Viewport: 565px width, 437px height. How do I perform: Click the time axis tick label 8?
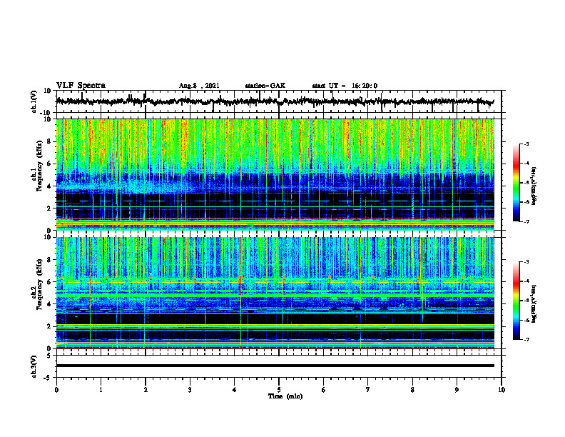[412, 390]
